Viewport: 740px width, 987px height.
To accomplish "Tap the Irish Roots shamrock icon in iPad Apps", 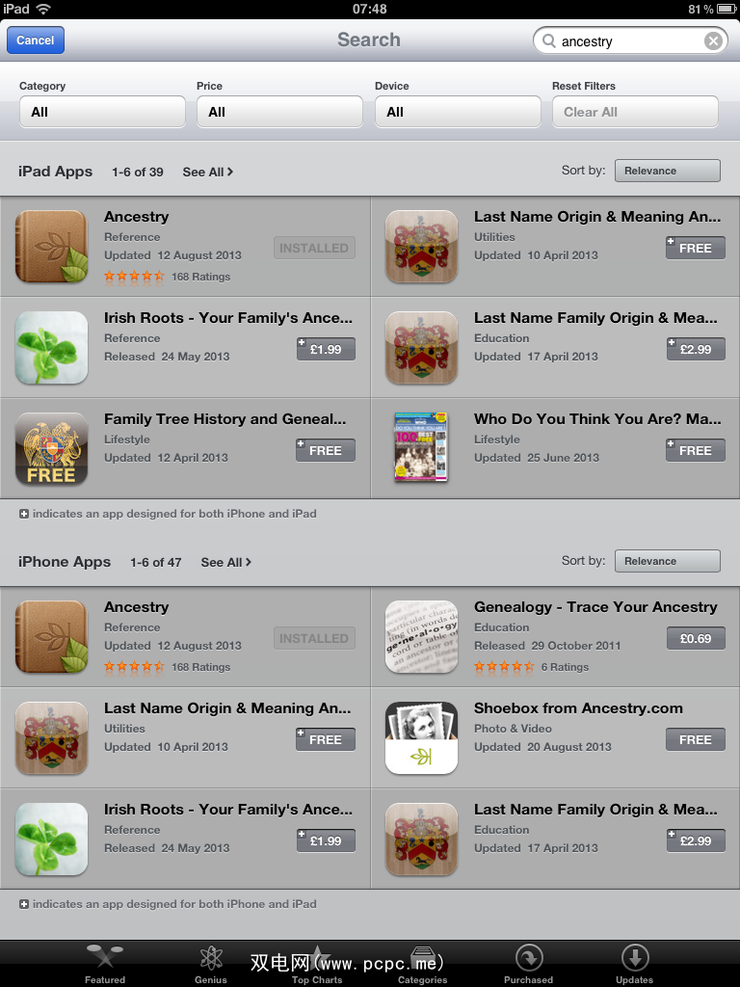I will (x=52, y=347).
